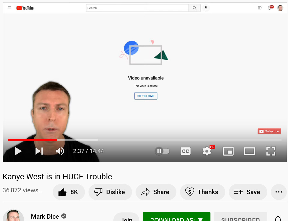
Task: Click the channel notification bell beside SUBSCRIBED
Action: pyautogui.click(x=278, y=218)
